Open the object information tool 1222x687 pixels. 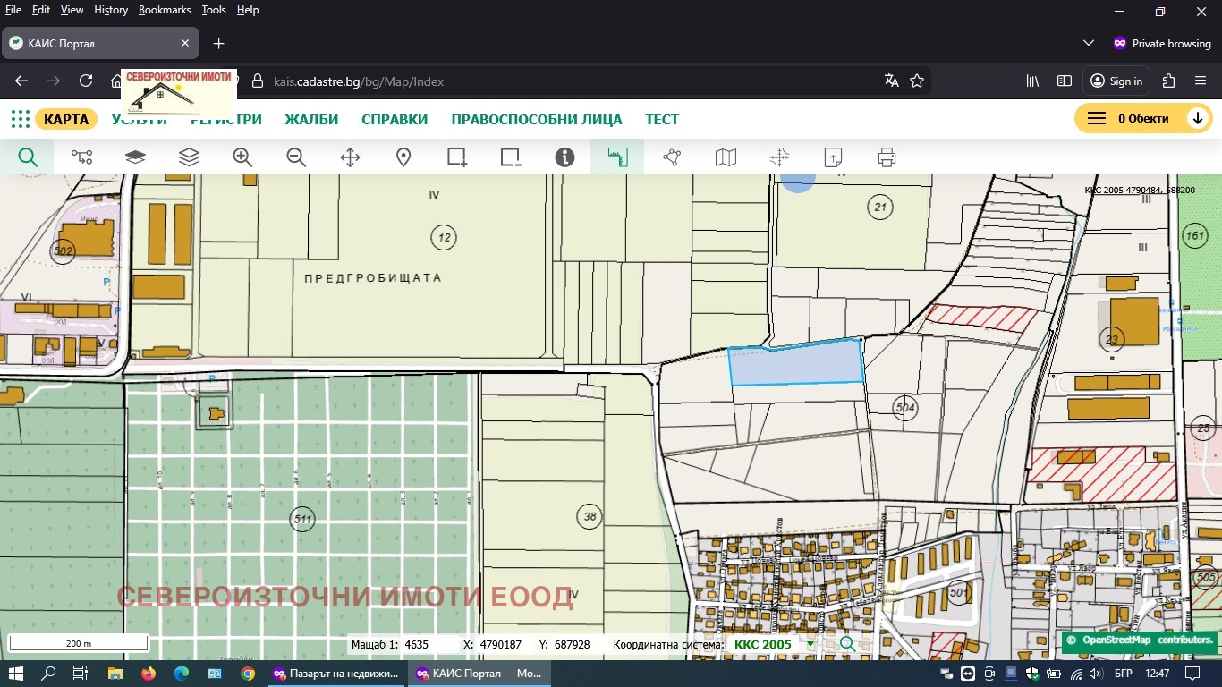tap(564, 157)
